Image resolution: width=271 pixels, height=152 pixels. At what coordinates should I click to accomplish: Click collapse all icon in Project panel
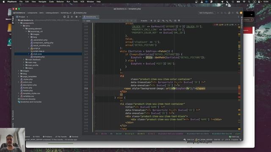(x=72, y=17)
